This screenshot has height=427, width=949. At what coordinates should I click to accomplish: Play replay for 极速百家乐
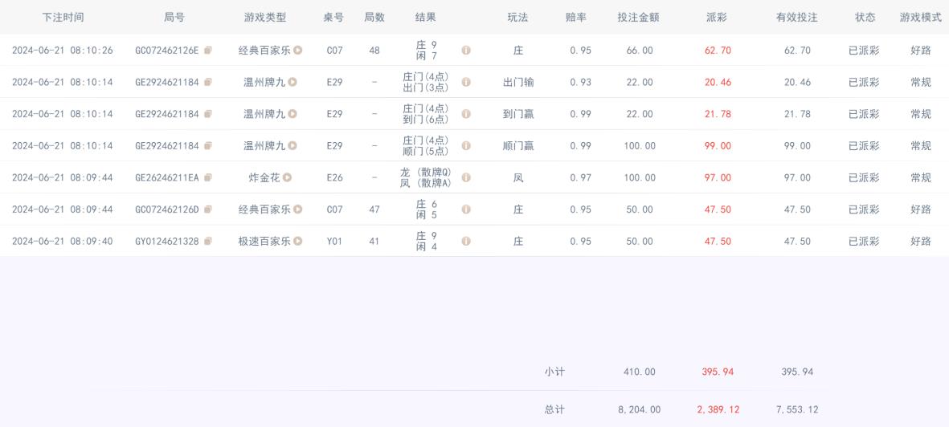[298, 241]
